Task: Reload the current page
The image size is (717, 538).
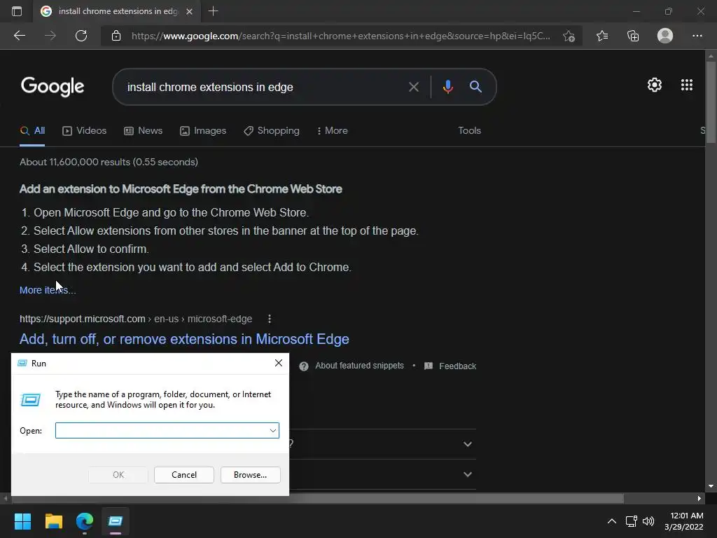Action: [x=81, y=36]
